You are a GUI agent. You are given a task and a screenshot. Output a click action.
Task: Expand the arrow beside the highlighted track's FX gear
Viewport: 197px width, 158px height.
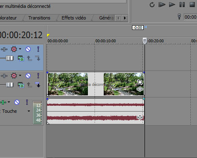coord(20,49)
